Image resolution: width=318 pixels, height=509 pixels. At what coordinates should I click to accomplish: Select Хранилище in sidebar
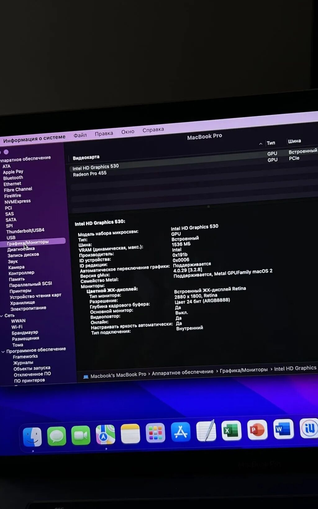(x=22, y=303)
